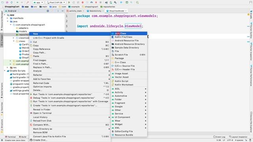Select Reformat Code in context menu
The image size is (253, 142).
[x=70, y=83]
